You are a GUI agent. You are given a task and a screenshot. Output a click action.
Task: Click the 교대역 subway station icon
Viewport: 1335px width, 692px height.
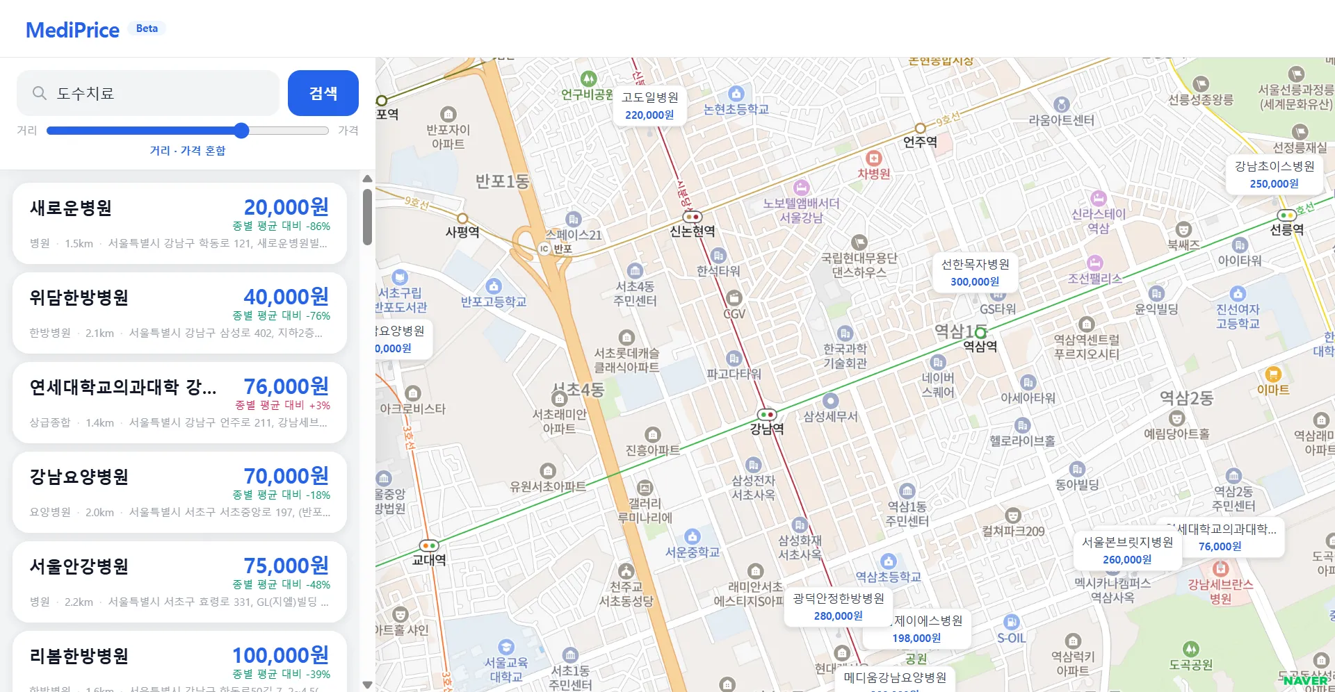coord(429,545)
